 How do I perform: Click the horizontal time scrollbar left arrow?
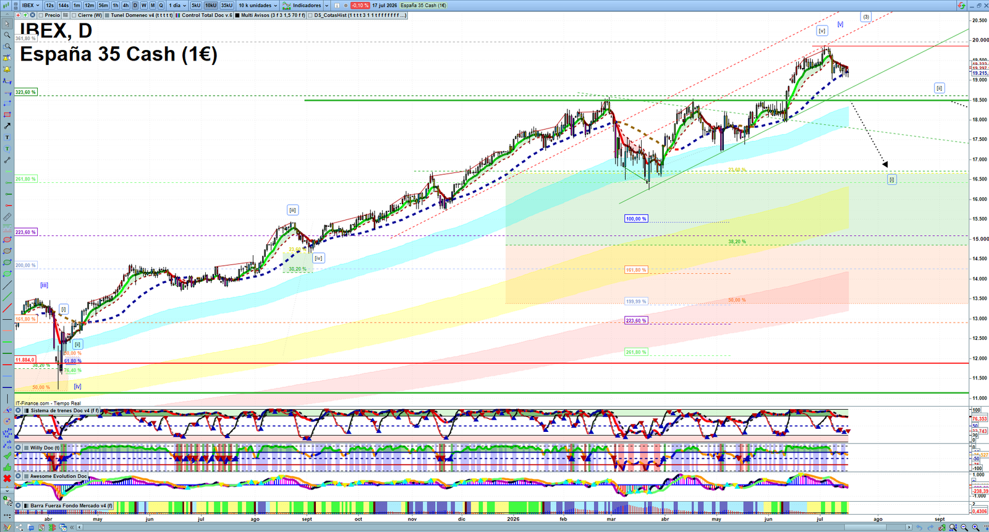point(80,527)
